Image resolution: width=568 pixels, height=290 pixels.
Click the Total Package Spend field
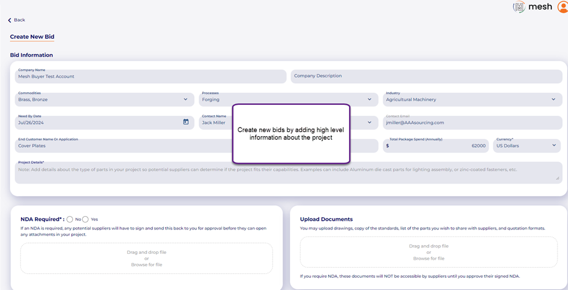point(437,146)
